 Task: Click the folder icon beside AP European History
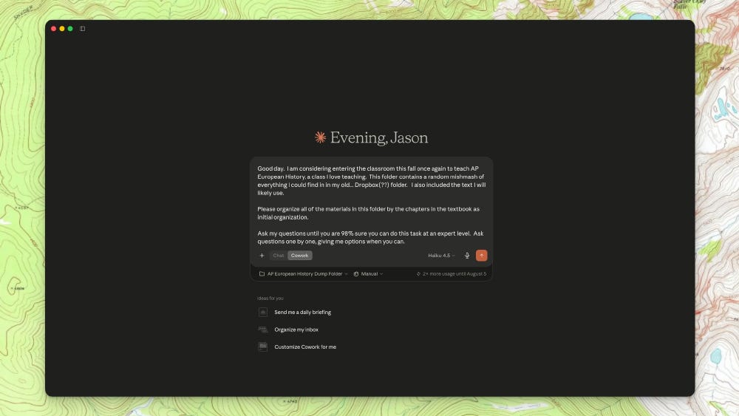point(262,273)
